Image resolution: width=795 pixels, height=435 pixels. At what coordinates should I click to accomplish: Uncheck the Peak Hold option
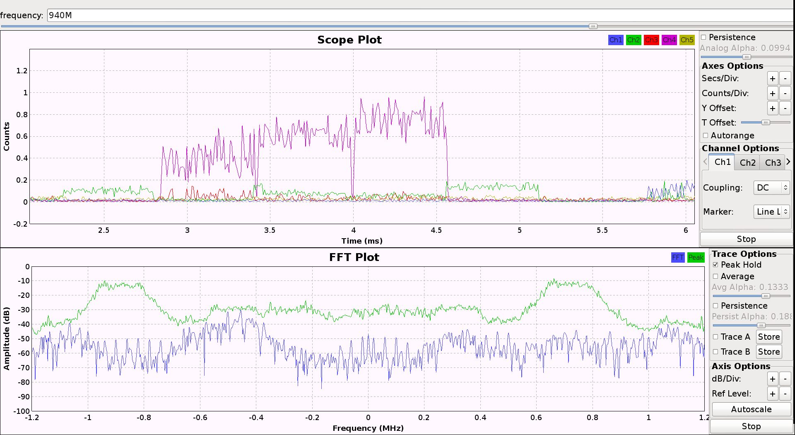(715, 265)
